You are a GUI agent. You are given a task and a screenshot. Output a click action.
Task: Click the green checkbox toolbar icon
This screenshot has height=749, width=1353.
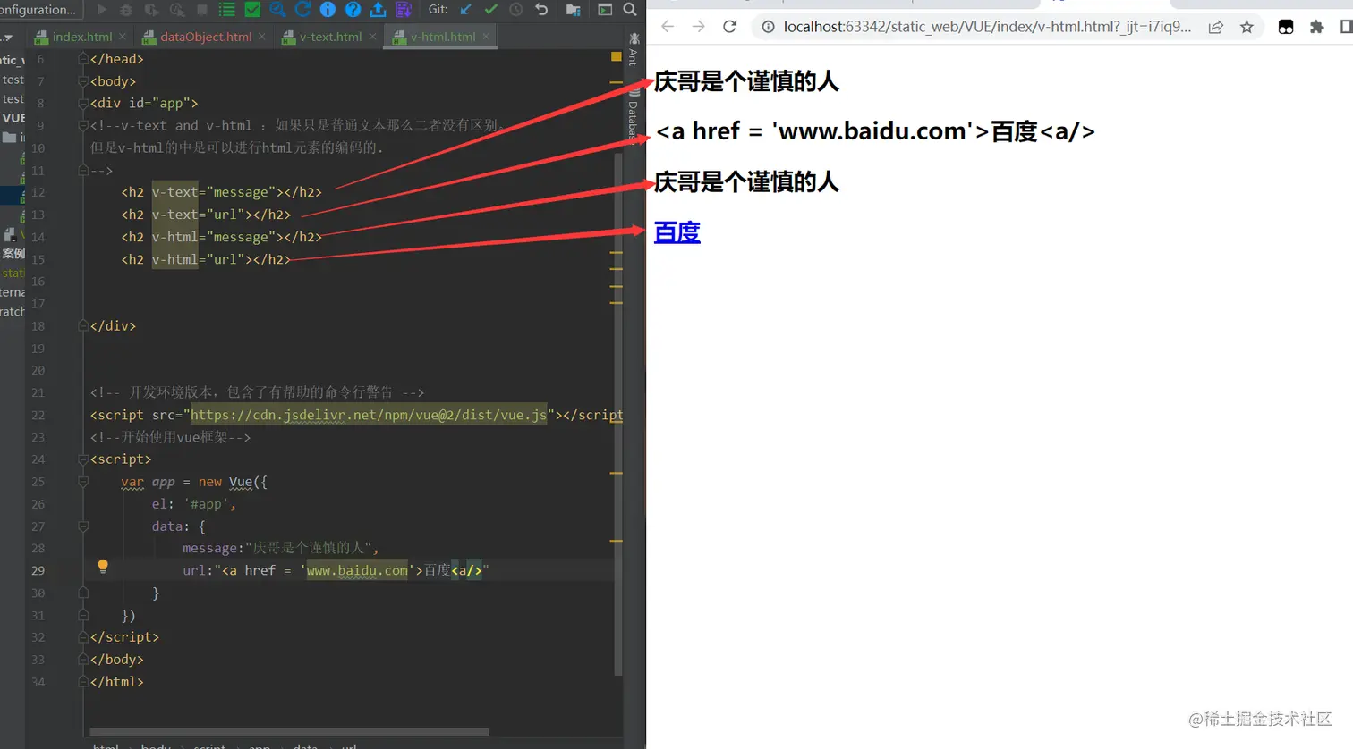(252, 10)
